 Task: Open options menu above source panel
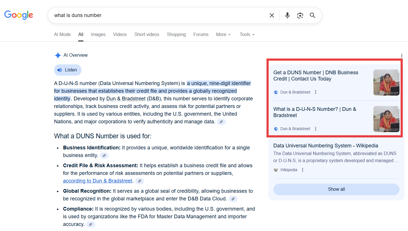(x=401, y=56)
